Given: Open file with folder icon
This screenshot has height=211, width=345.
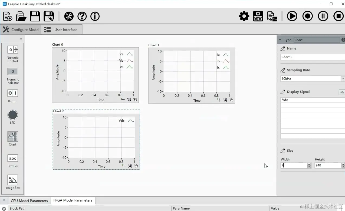Looking at the screenshot, I should [x=21, y=16].
